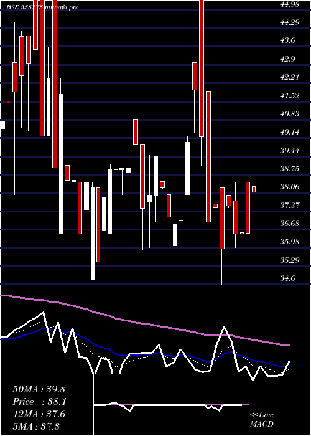
Task: Click the 42.9 price axis label
Action: pos(287,59)
